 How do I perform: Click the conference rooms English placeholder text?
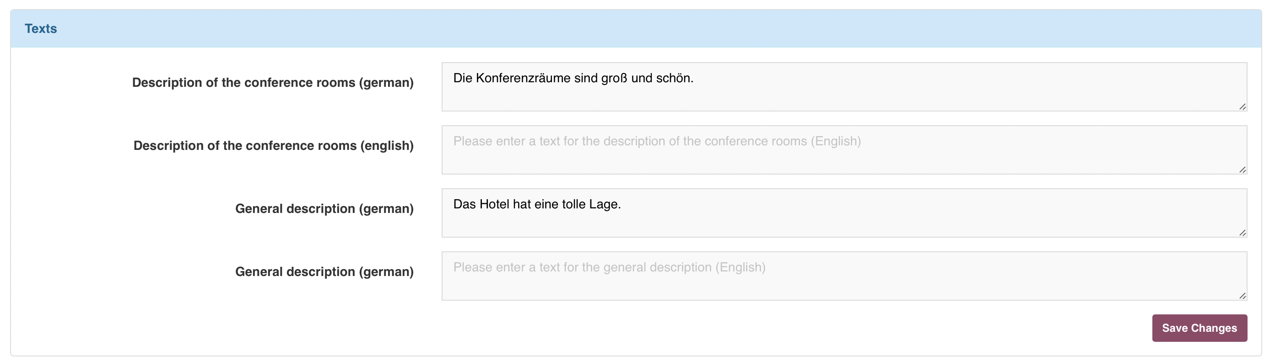657,142
